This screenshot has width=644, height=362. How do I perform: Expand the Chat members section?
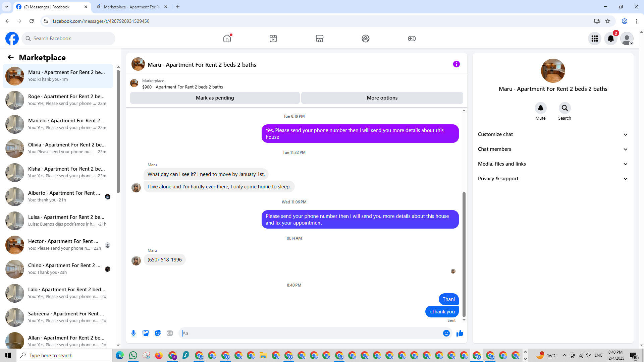click(x=553, y=149)
